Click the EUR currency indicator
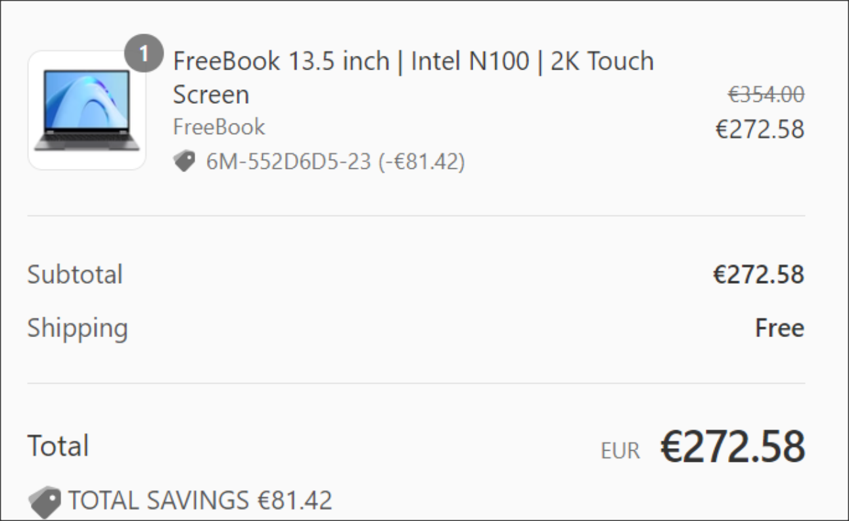The image size is (849, 521). (620, 451)
